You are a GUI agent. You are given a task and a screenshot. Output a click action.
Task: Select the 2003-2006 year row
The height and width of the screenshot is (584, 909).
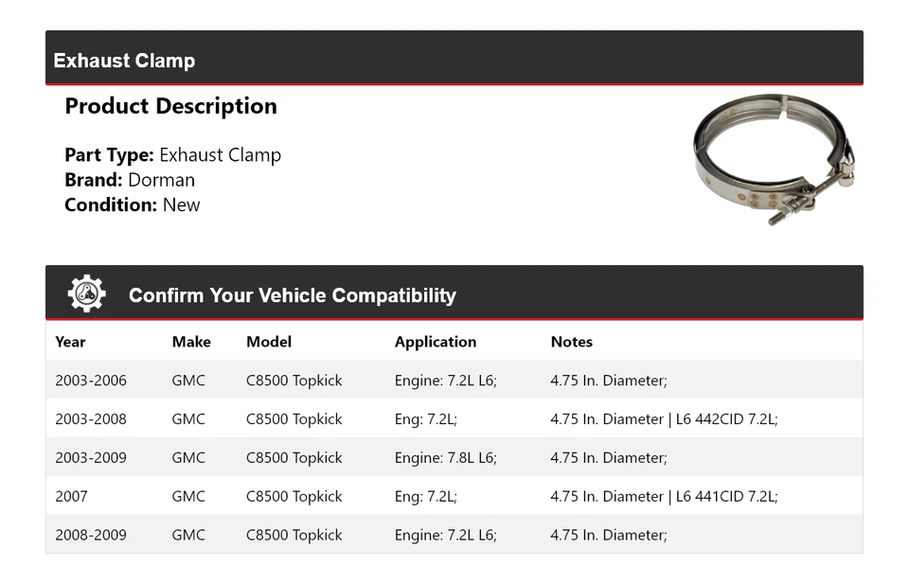[x=91, y=380]
